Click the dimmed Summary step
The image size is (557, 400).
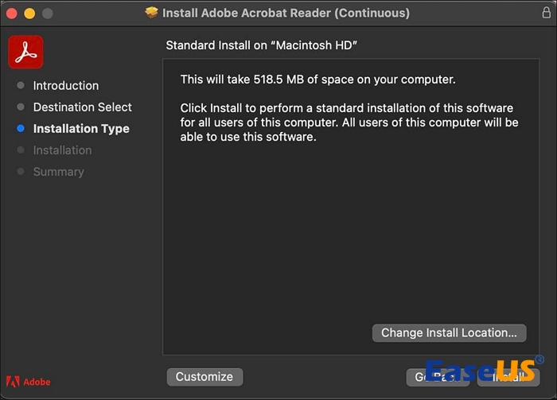coord(58,172)
